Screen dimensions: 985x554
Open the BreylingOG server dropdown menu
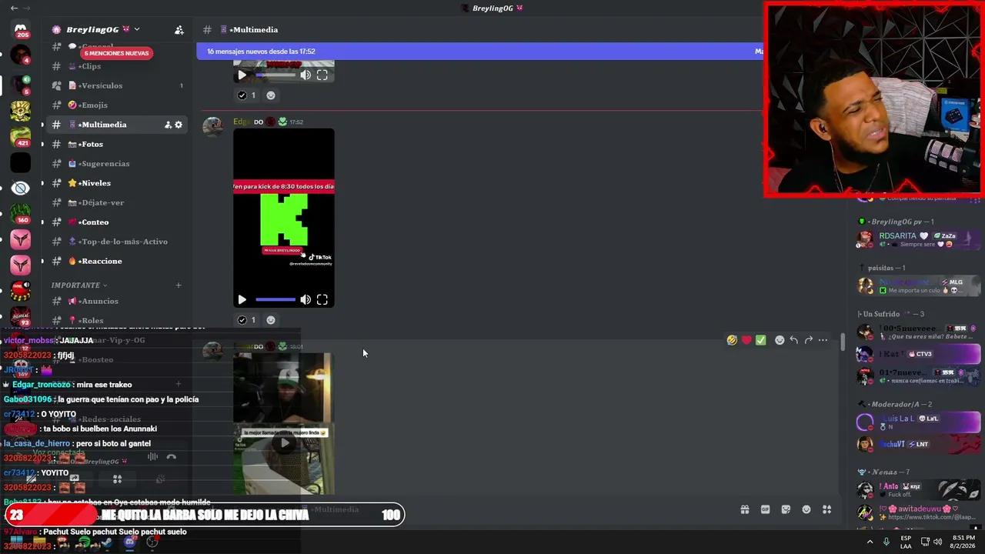point(136,29)
